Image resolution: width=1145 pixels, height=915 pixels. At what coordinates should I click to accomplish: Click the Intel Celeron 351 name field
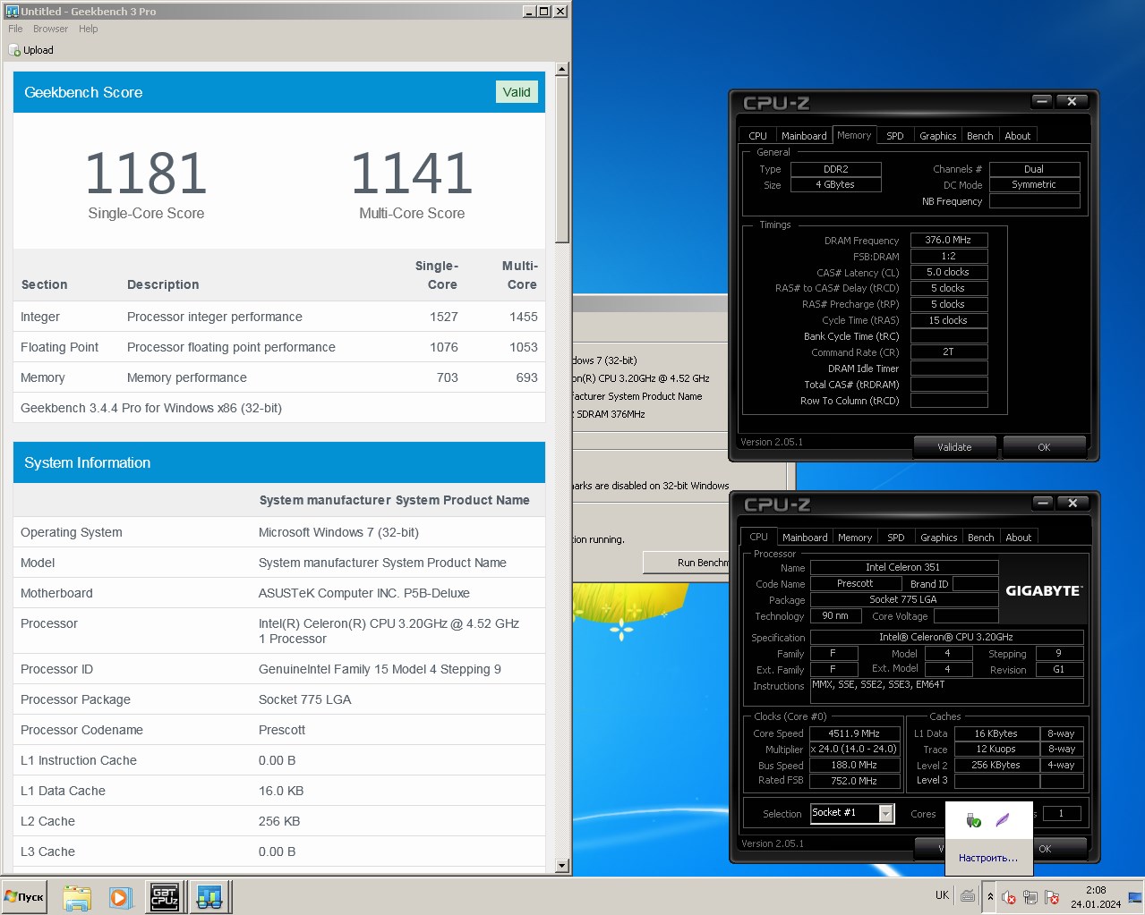903,567
